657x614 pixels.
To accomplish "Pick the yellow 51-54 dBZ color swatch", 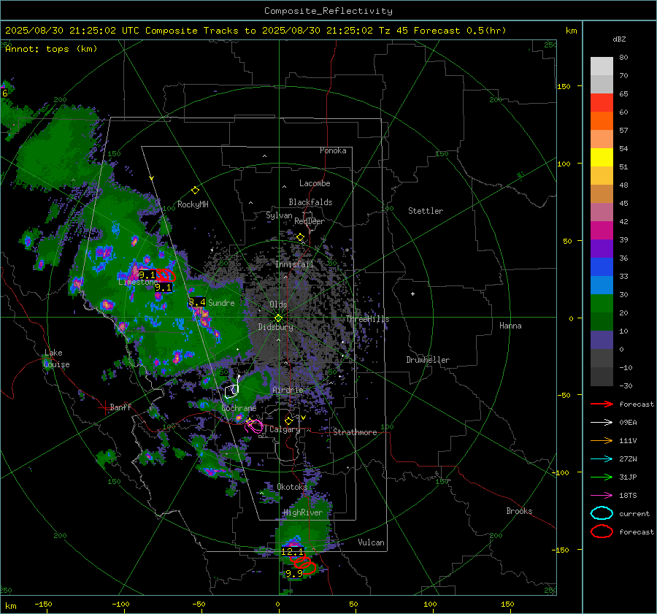I will coord(602,158).
